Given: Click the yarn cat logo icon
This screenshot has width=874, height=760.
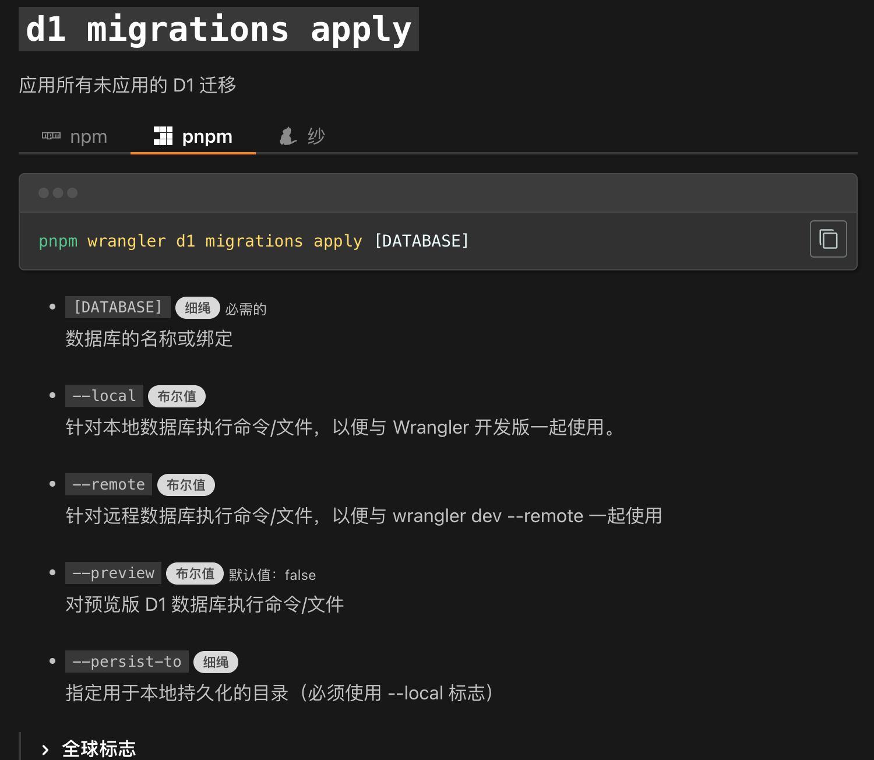Looking at the screenshot, I should (x=288, y=136).
